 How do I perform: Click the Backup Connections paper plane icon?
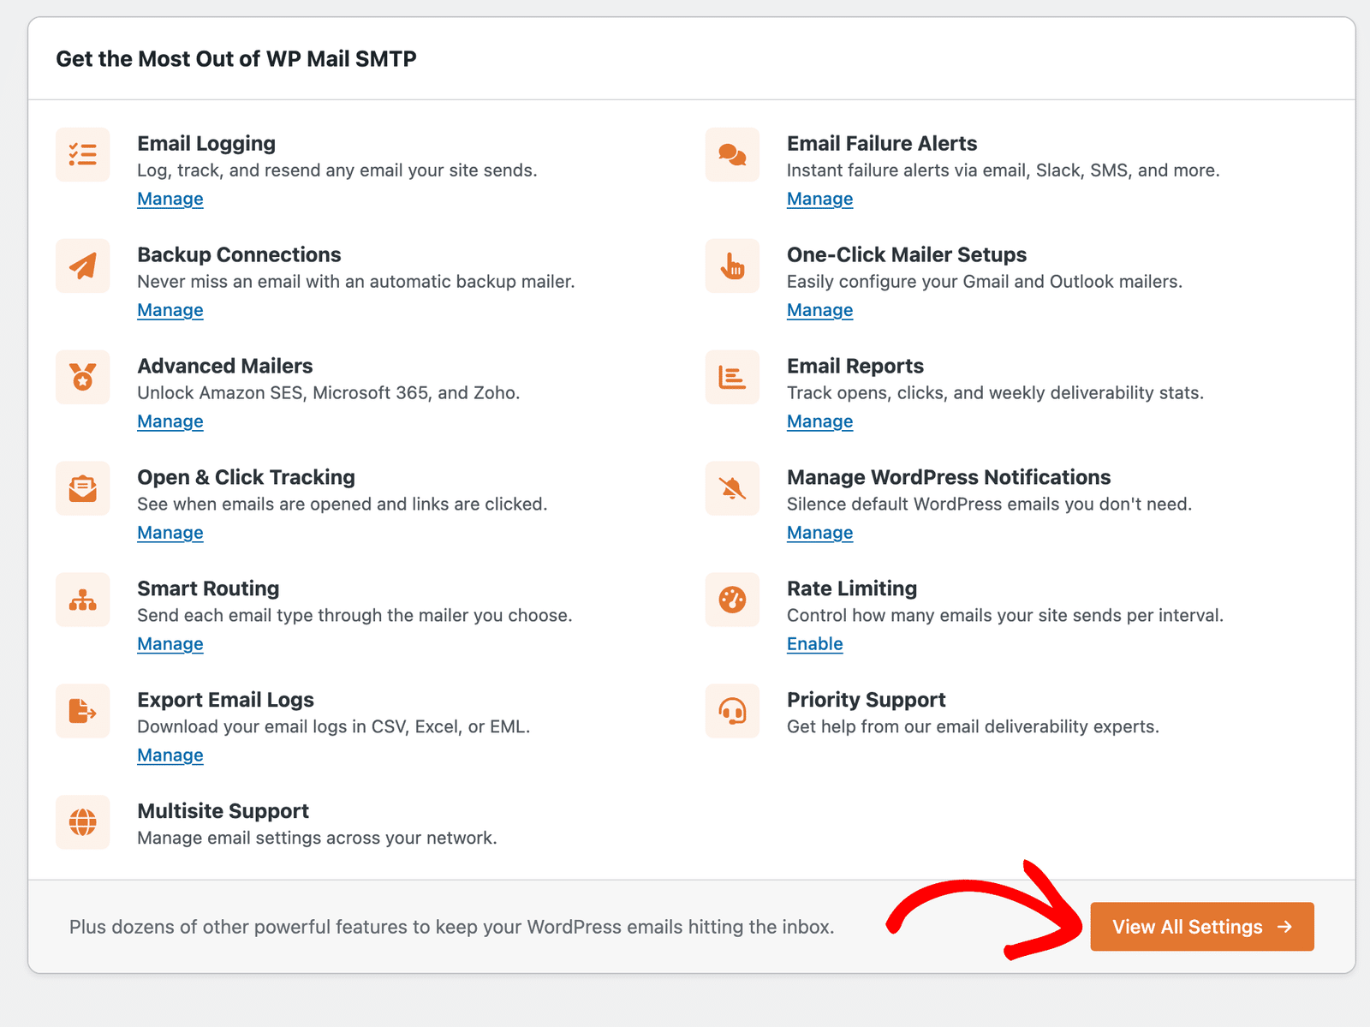(x=83, y=266)
